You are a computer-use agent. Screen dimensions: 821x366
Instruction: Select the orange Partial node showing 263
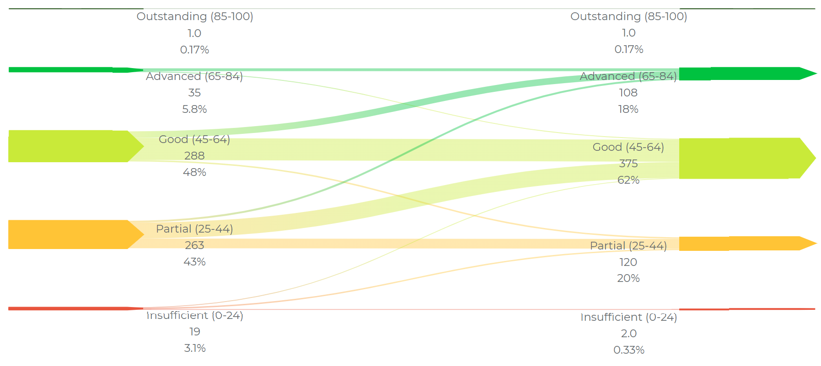[x=69, y=234]
